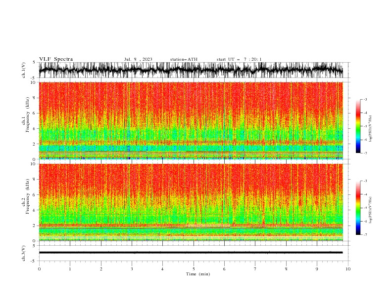Click the "4" kHz tick on ch.2 frequency axis
Screen dimensions: 392x302
click(x=35, y=210)
